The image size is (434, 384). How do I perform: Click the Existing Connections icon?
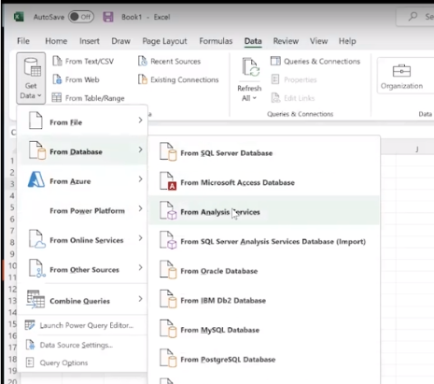142,79
